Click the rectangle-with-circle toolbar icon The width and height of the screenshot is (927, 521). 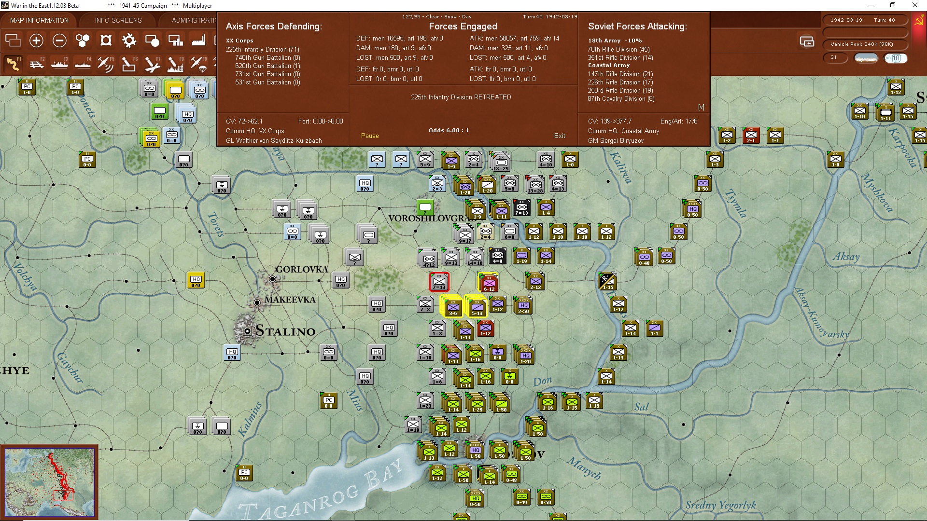[152, 41]
